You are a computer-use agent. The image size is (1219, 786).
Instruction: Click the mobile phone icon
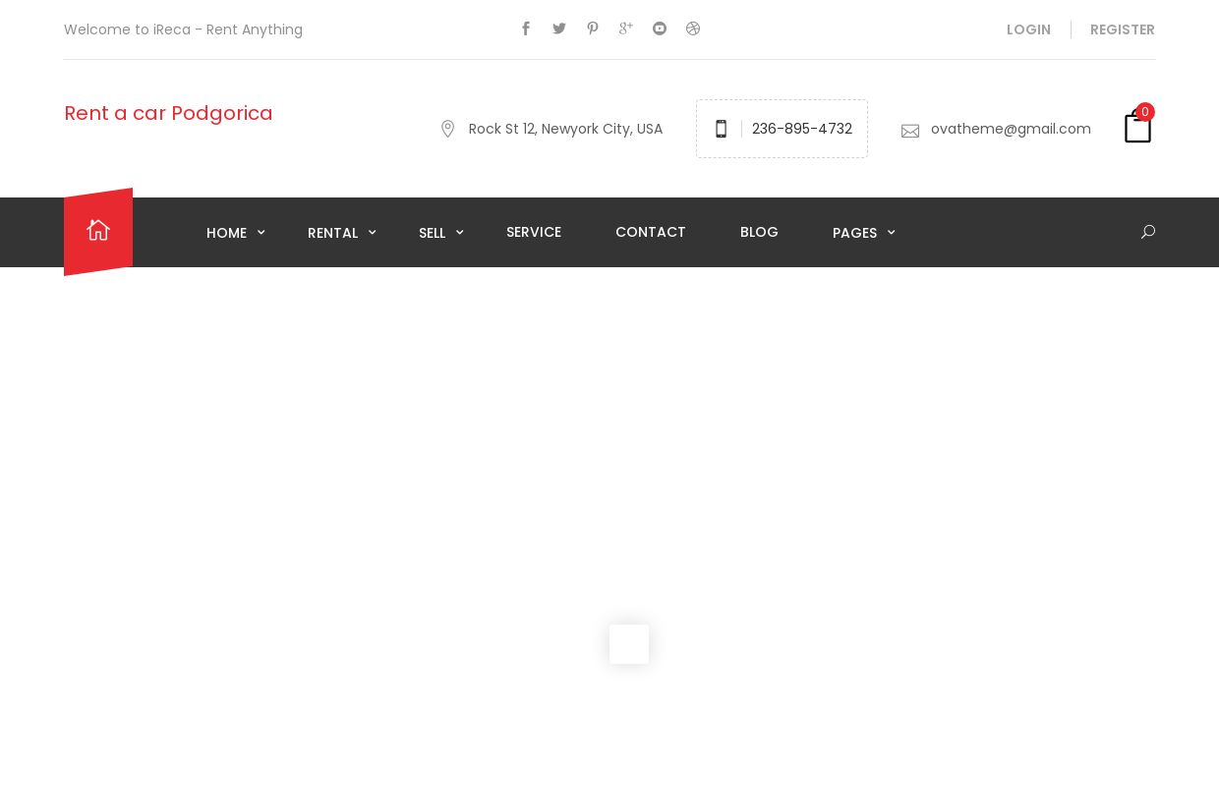pyautogui.click(x=721, y=129)
